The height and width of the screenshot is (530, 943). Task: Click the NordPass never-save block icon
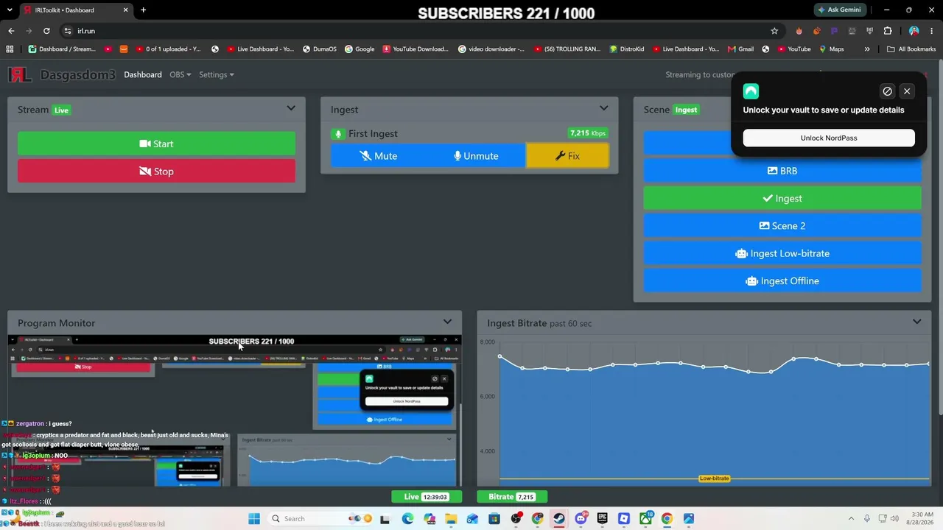coord(887,91)
